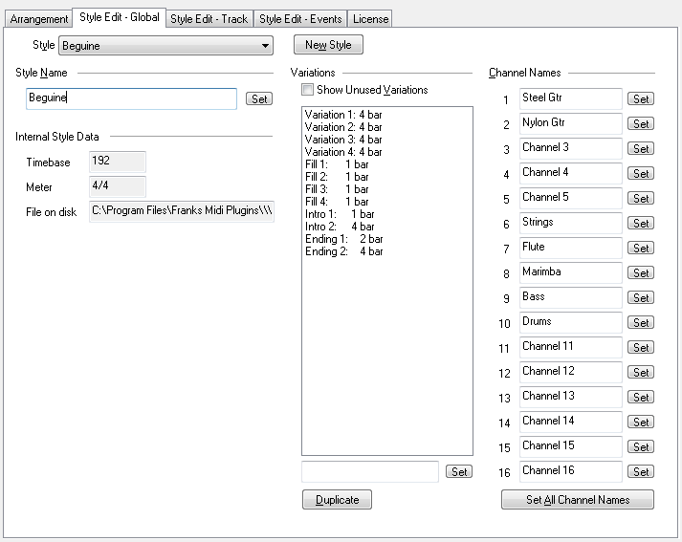Edit channel 7 name 'Flute'
This screenshot has height=542, width=682.
click(571, 248)
